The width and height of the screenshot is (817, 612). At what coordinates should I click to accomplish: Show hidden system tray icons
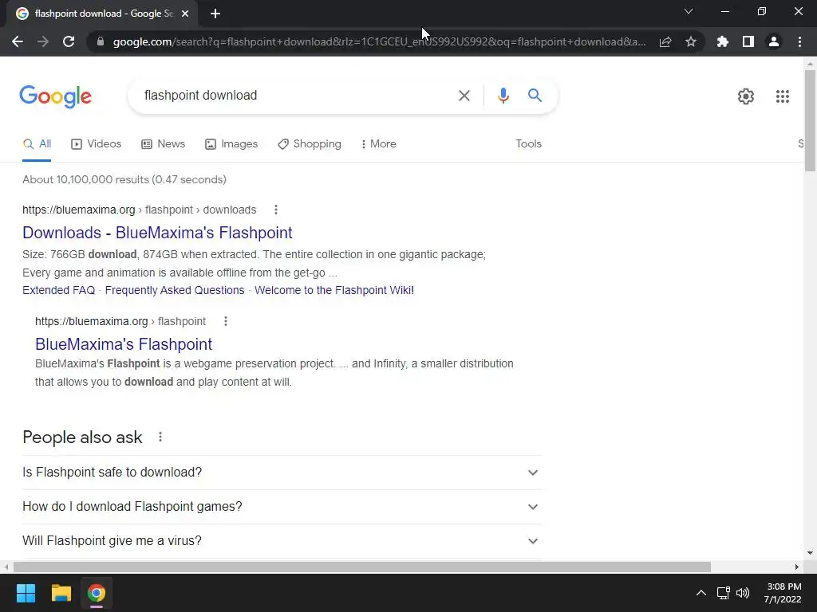point(701,593)
